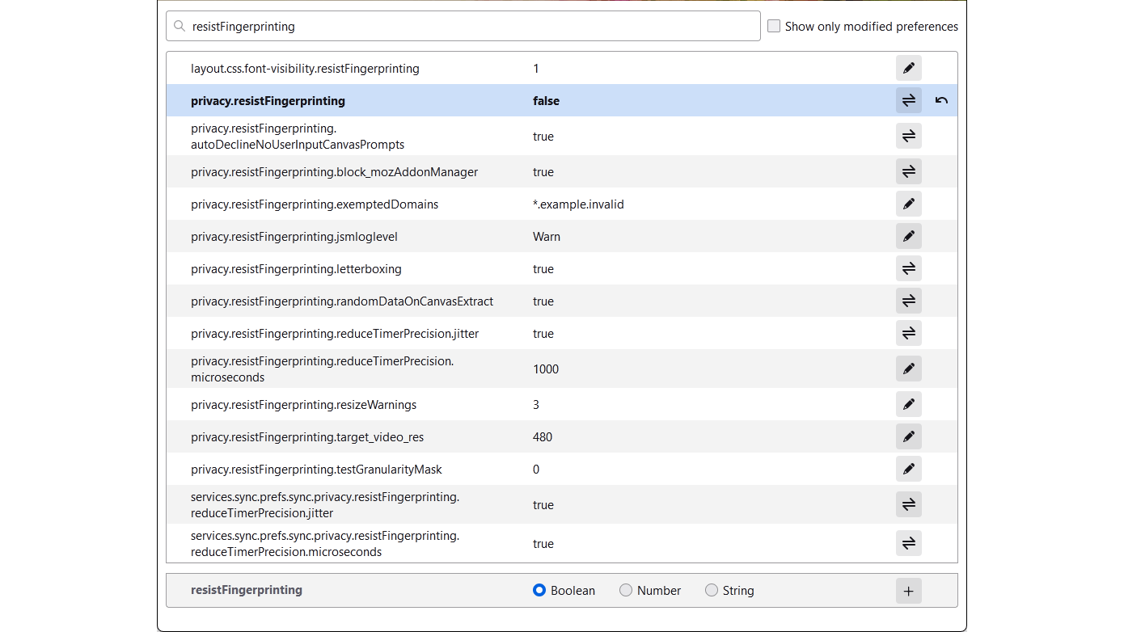Viewport: 1124px width, 632px height.
Task: Select the Number type radio button
Action: 626,590
